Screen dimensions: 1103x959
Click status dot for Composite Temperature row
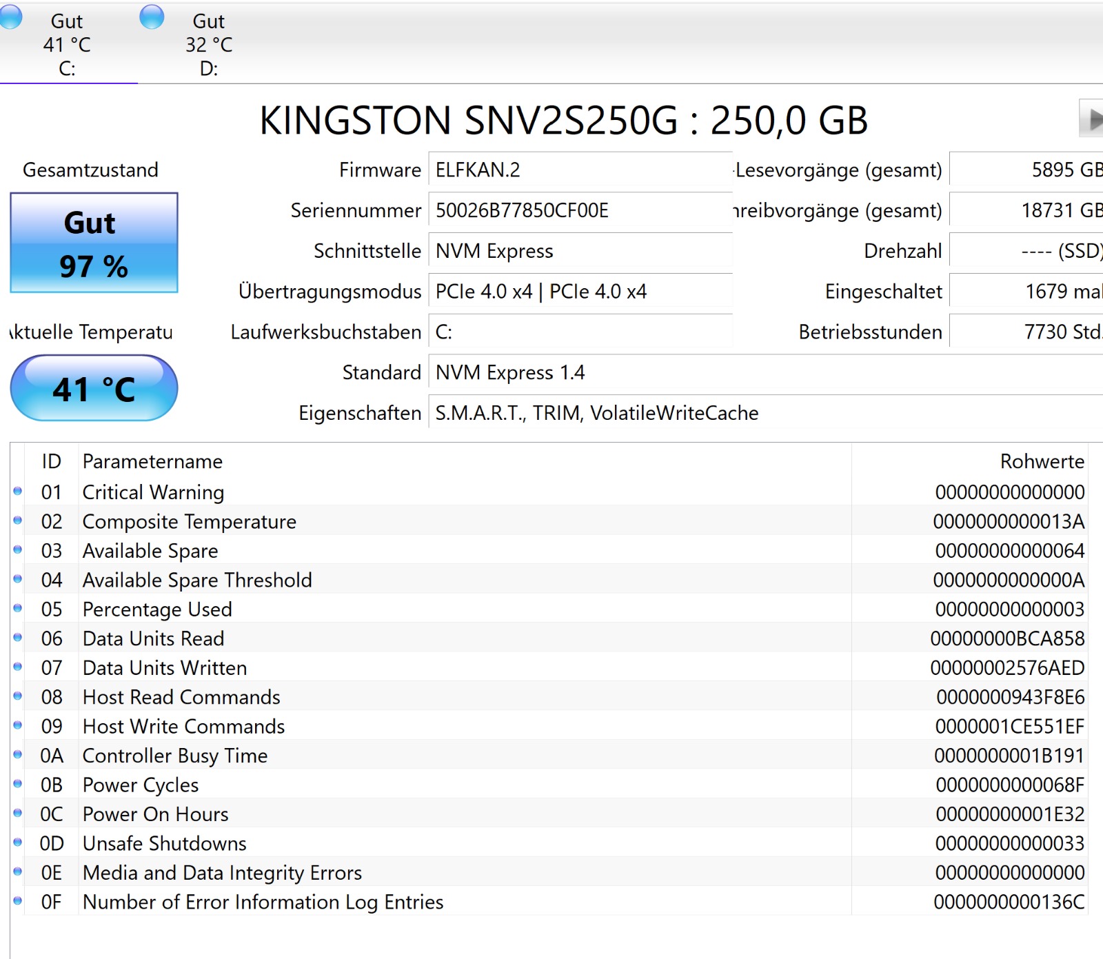(18, 521)
